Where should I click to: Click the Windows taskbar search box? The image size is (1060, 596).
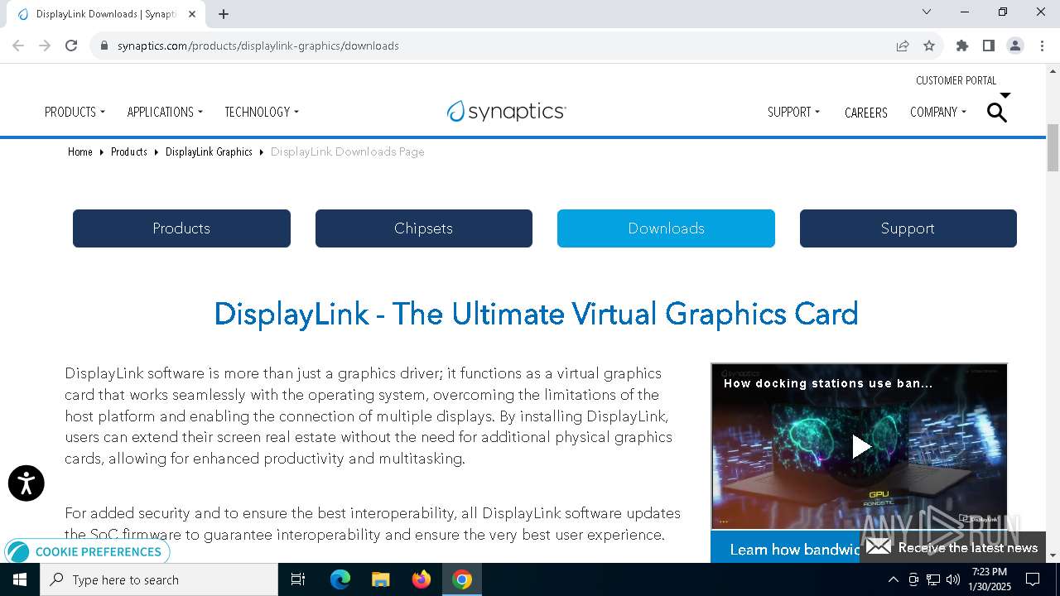click(159, 579)
